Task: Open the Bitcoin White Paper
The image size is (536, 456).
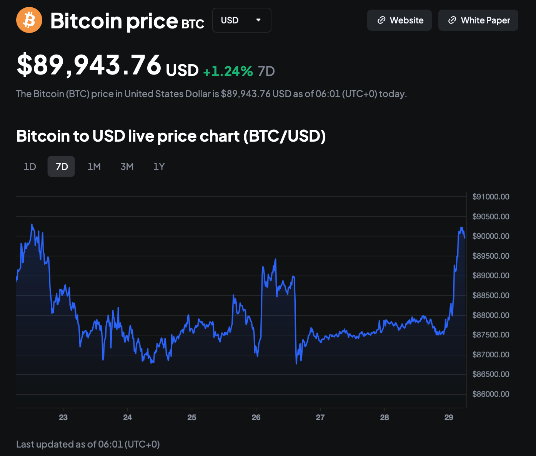Action: [x=478, y=20]
